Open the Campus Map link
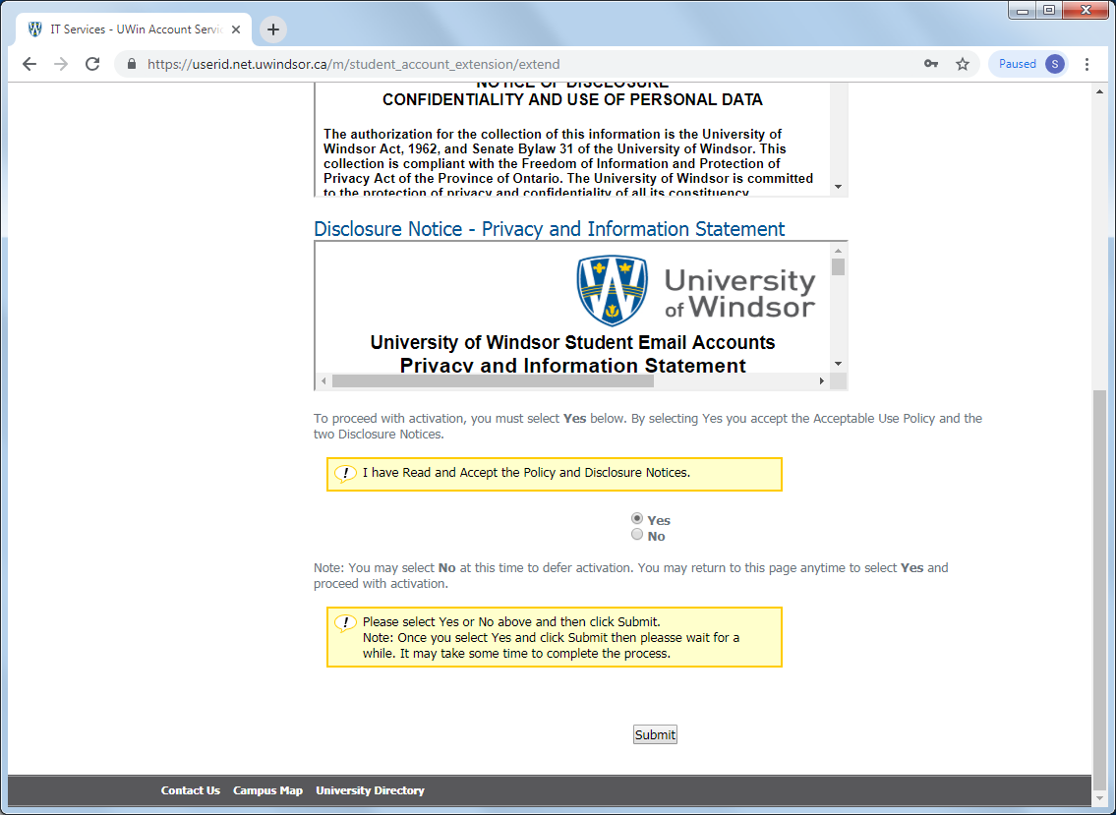This screenshot has height=815, width=1116. 267,790
